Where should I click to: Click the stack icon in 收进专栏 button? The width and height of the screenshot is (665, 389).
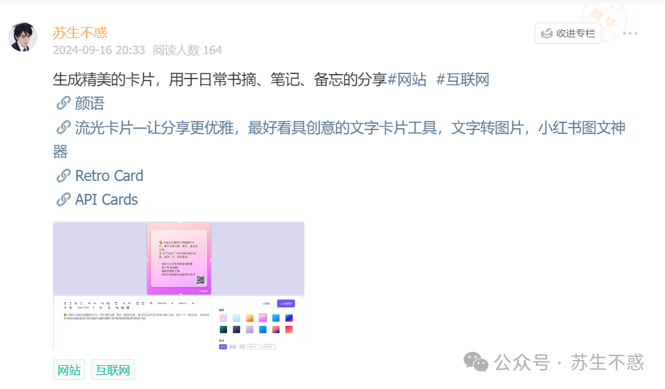[547, 33]
